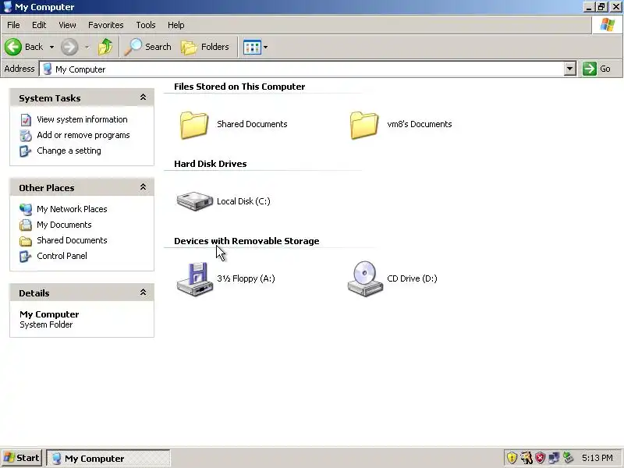Go up one folder level icon

105,47
